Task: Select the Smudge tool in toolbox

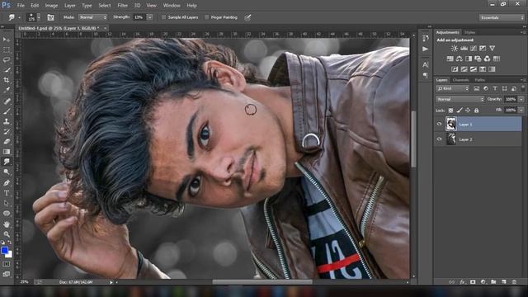Action: [x=7, y=162]
